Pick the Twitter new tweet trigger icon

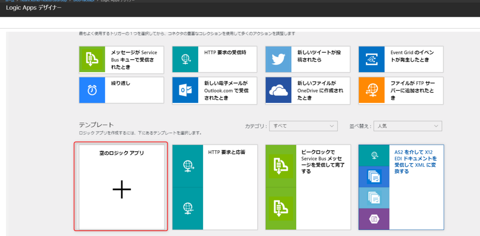pos(278,59)
